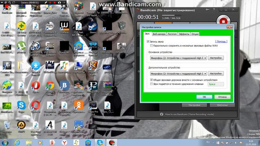
Task: Select the WinRAR archive Vegas desktop icon
Action: click(107, 88)
